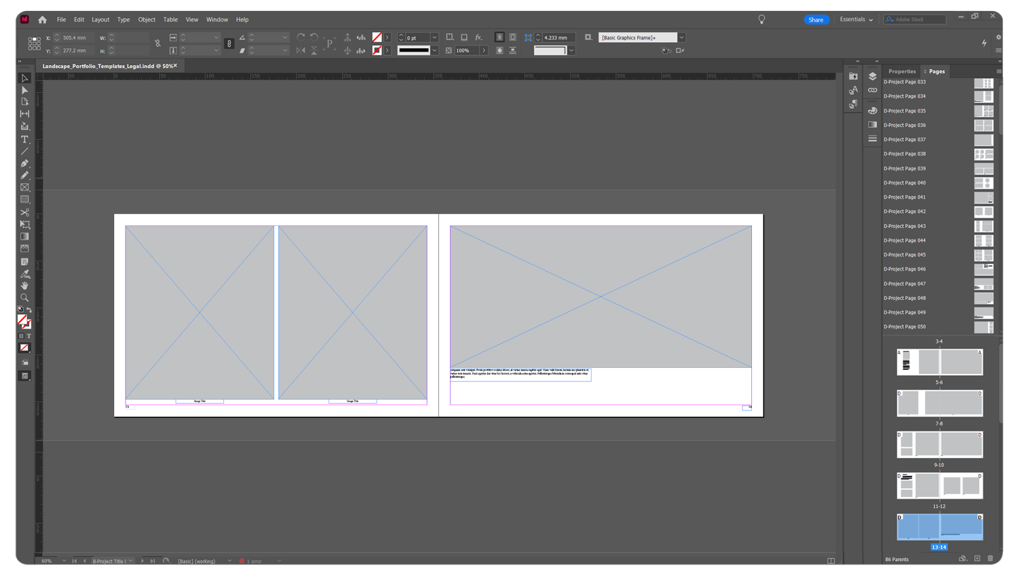Viewport: 1018px width, 574px height.
Task: Go to first page arrow
Action: coord(74,561)
